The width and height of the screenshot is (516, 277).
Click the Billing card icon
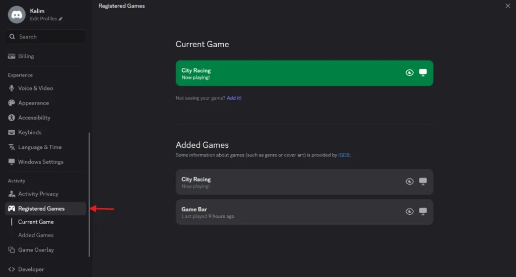12,56
